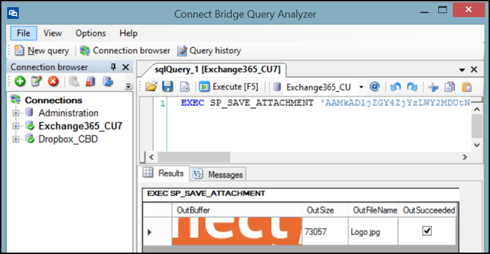This screenshot has width=490, height=254.
Task: Open the Exchange365_CU connection dropdown
Action: pyautogui.click(x=361, y=87)
